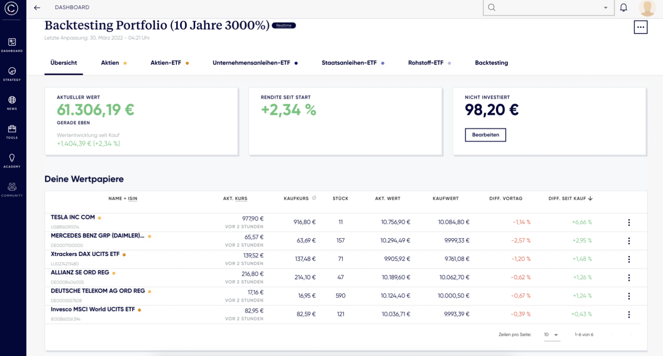Click the ALLIANZ SE ORD REG name
663x356 pixels.
[x=80, y=272]
